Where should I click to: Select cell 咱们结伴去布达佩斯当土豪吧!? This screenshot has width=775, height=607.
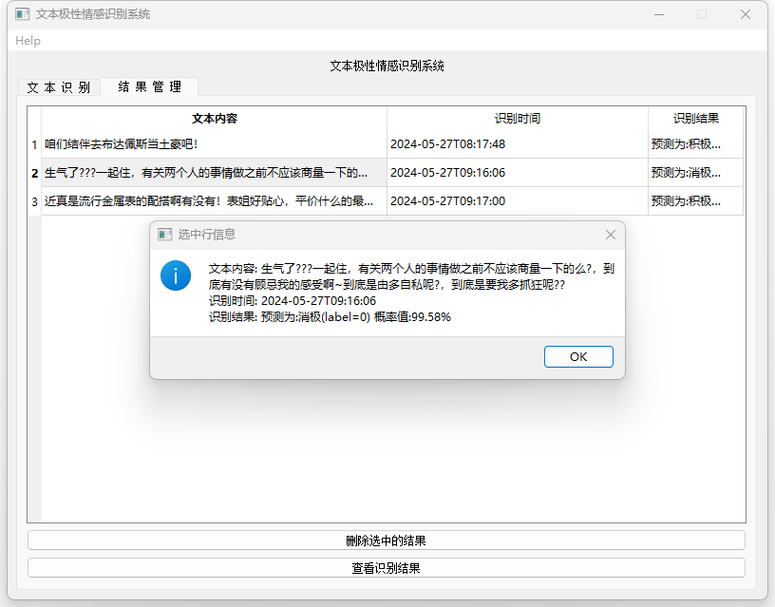[214, 144]
